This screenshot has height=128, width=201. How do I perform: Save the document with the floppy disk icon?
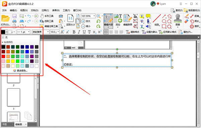14,16
